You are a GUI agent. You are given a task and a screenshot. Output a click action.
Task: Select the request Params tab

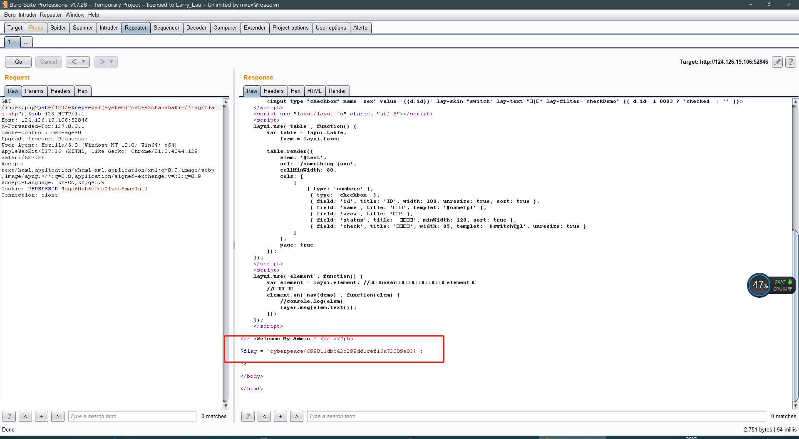pyautogui.click(x=34, y=91)
